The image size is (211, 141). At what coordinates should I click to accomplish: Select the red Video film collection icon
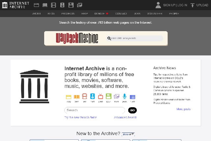[x=84, y=96]
